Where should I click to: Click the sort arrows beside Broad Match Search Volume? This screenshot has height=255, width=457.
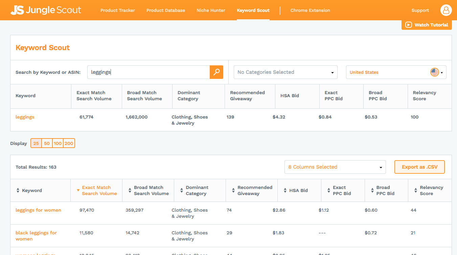click(130, 190)
